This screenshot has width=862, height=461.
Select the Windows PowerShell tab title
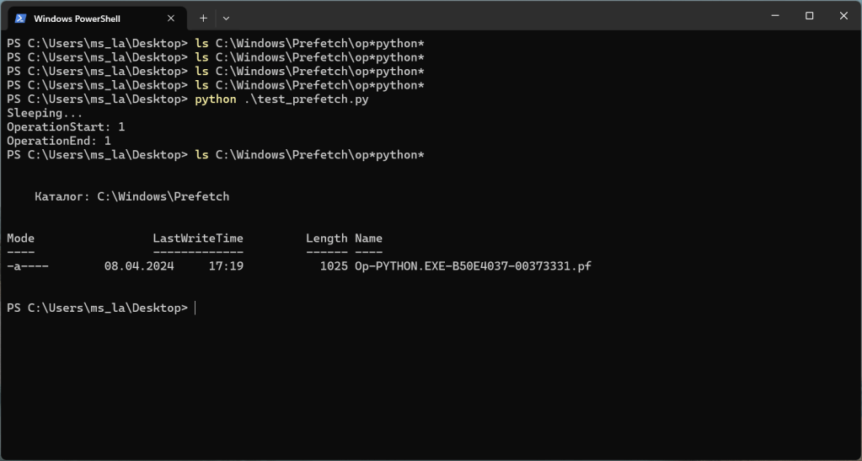point(76,18)
